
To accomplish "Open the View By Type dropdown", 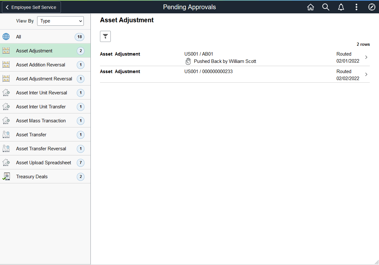I will click(60, 21).
